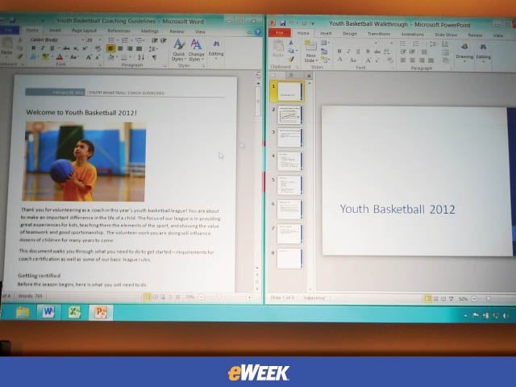Open Drawing menu in PowerPoint ribbon
The width and height of the screenshot is (516, 387).
[464, 52]
